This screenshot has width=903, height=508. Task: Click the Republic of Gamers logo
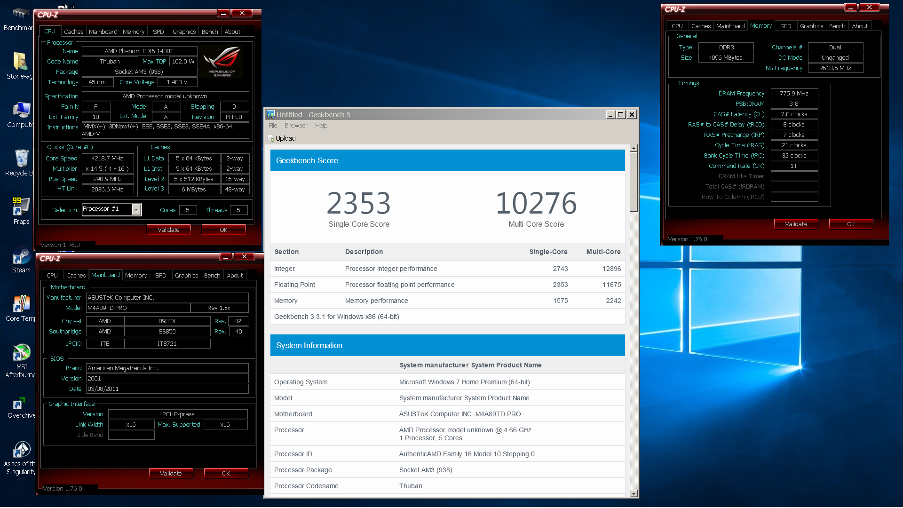click(x=222, y=61)
